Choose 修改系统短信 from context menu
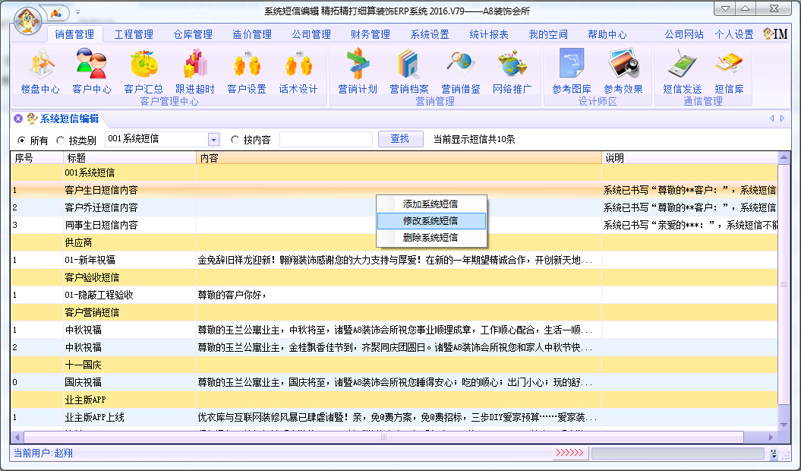801x471 pixels. [430, 220]
